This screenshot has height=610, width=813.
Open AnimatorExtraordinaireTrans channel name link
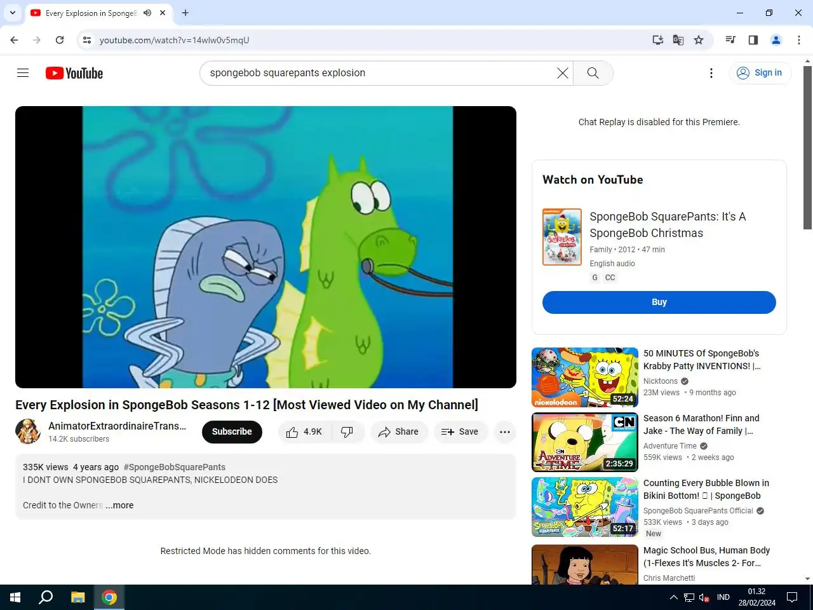(118, 426)
